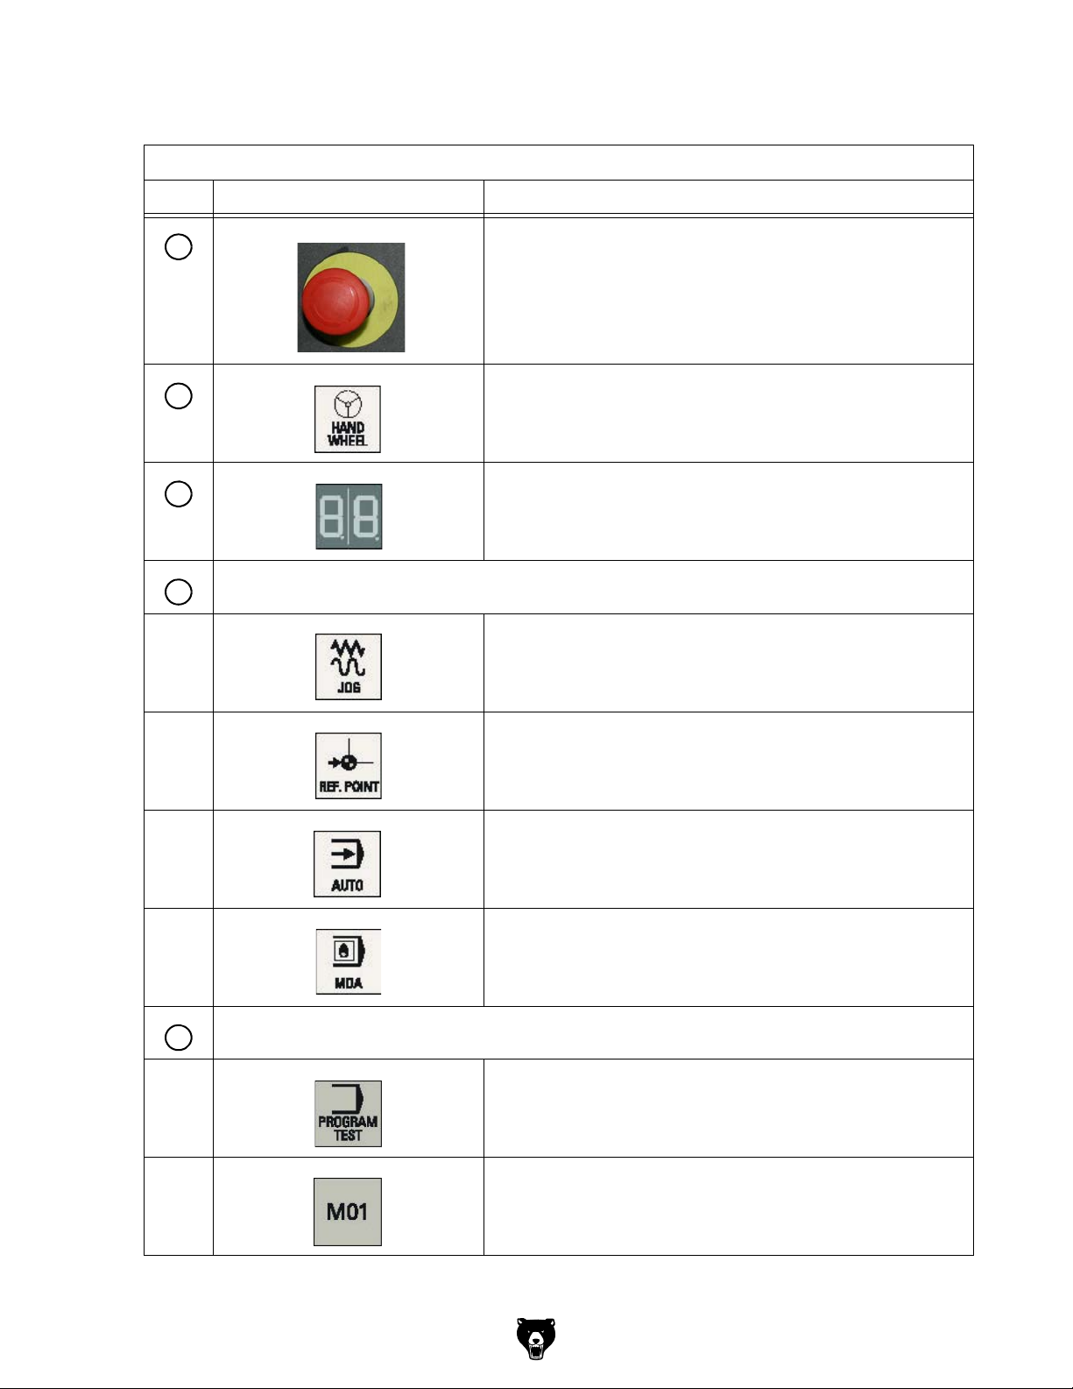1073x1389 pixels.
Task: Click the empty title row atop the table
Action: click(559, 163)
